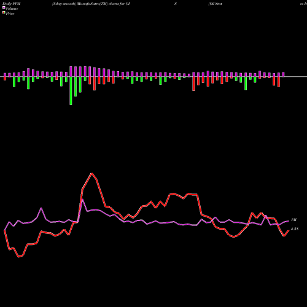Click the highest peak of the magenta volume line
Screen dimensions: 307x307
pyautogui.click(x=82, y=199)
